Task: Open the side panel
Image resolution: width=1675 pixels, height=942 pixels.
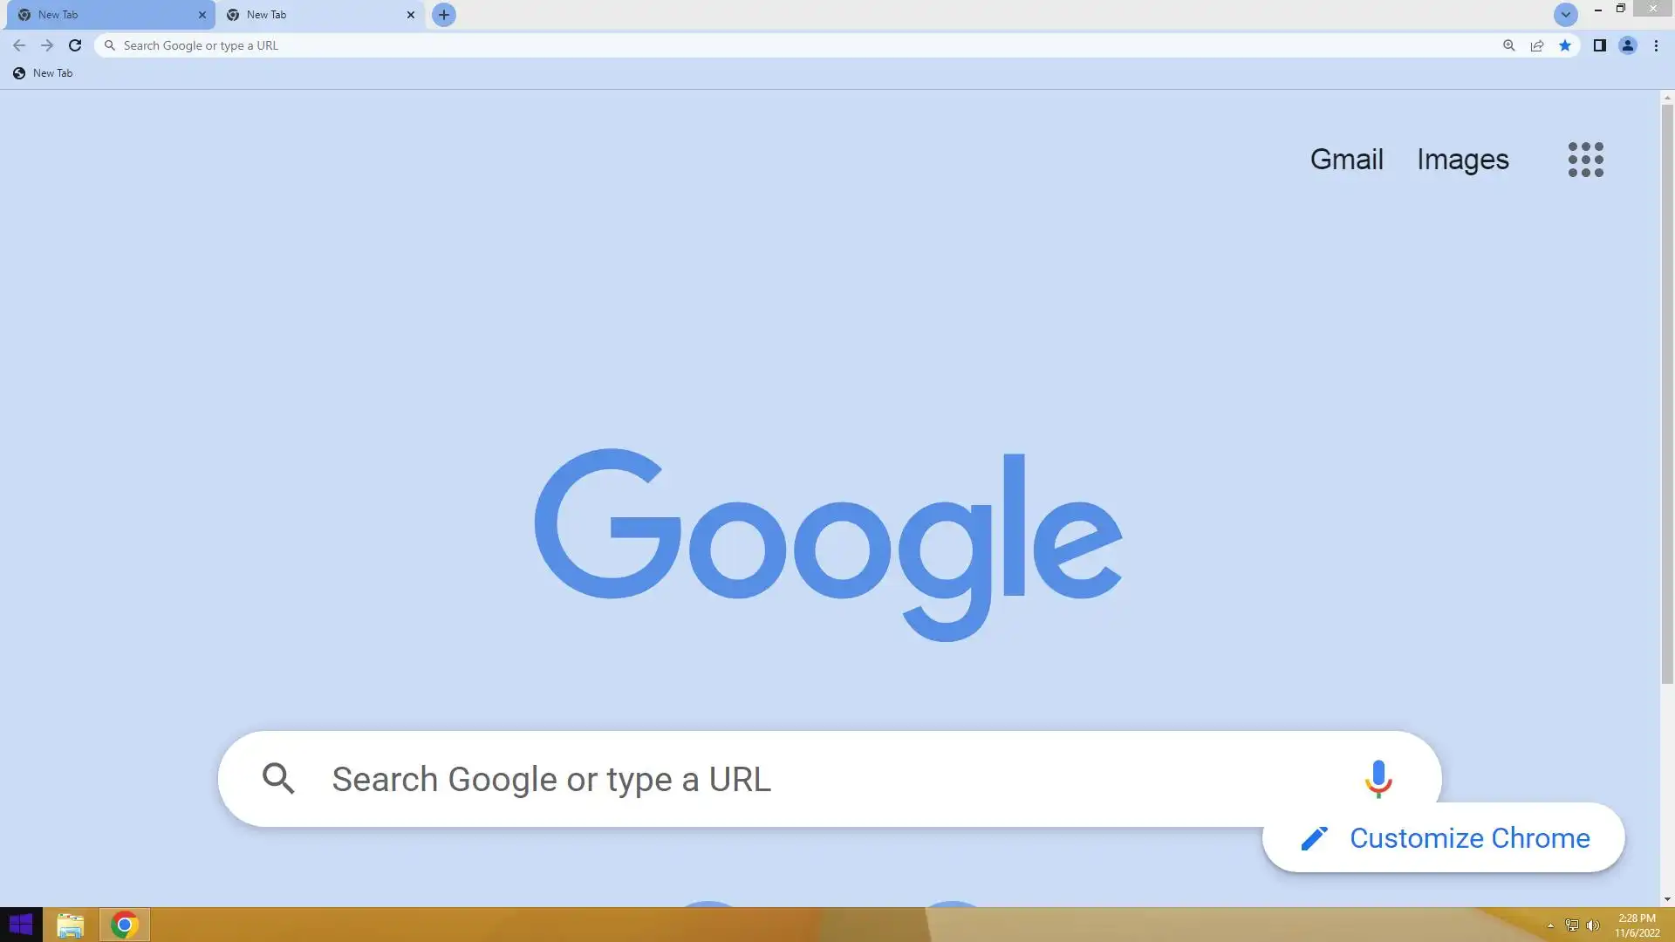Action: click(x=1599, y=45)
